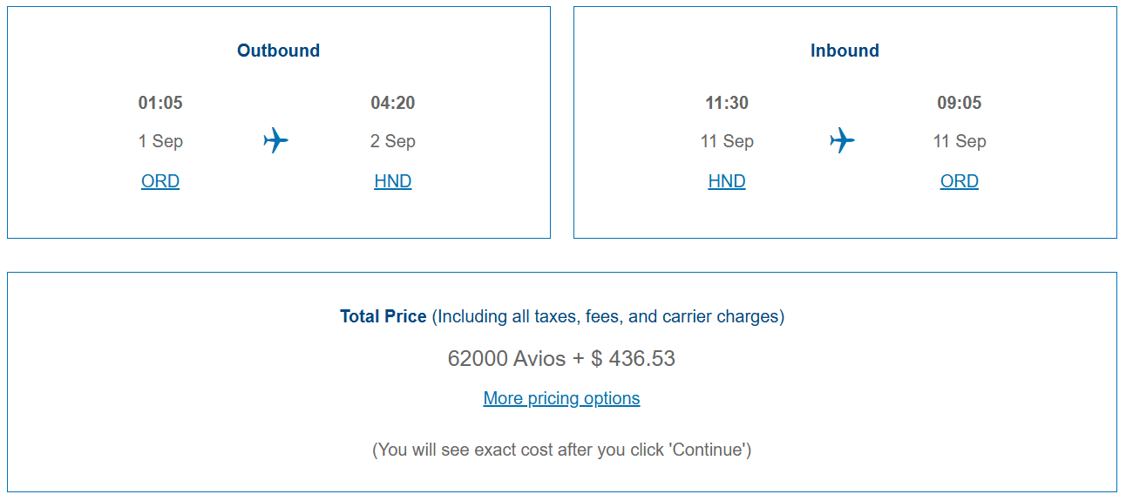The width and height of the screenshot is (1126, 501).
Task: Select the 04:20 outbound arrival time
Action: coord(393,103)
